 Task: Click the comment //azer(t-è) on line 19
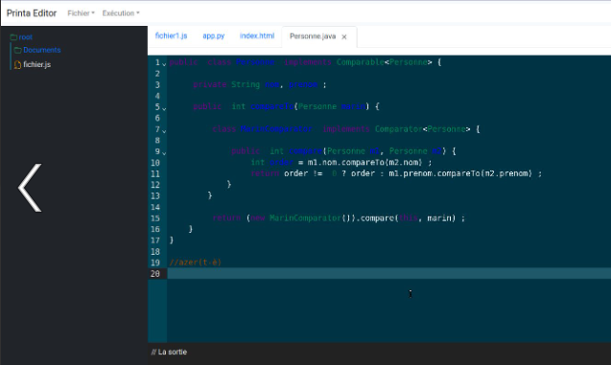(196, 262)
